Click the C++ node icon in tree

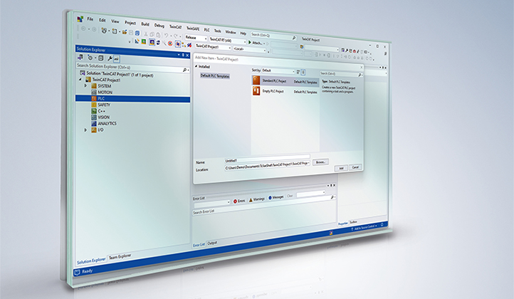tap(93, 111)
